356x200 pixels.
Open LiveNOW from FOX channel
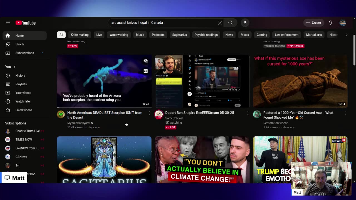point(25,148)
